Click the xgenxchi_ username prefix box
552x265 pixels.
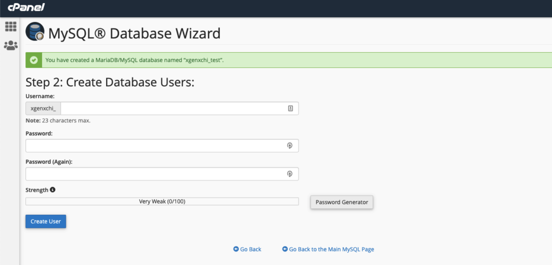click(43, 108)
